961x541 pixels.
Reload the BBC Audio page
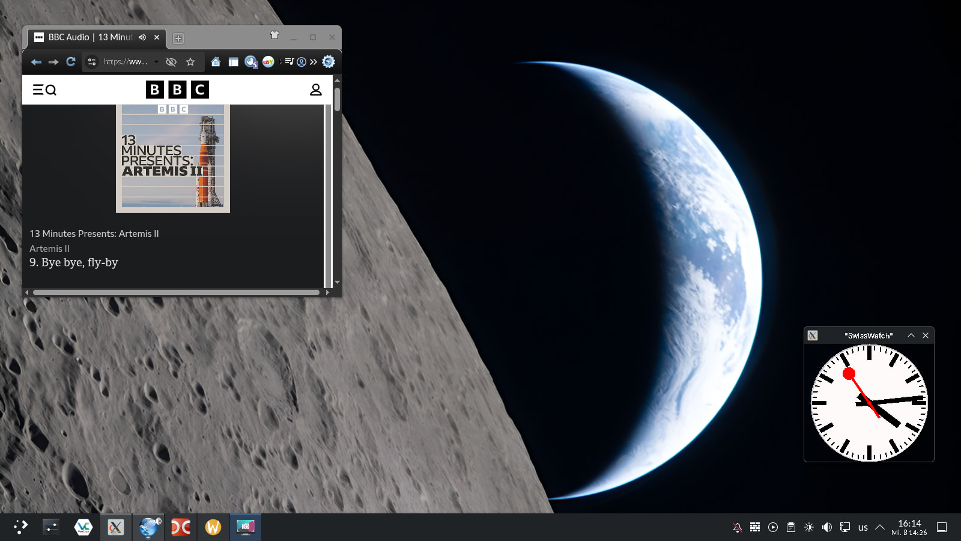click(x=71, y=62)
